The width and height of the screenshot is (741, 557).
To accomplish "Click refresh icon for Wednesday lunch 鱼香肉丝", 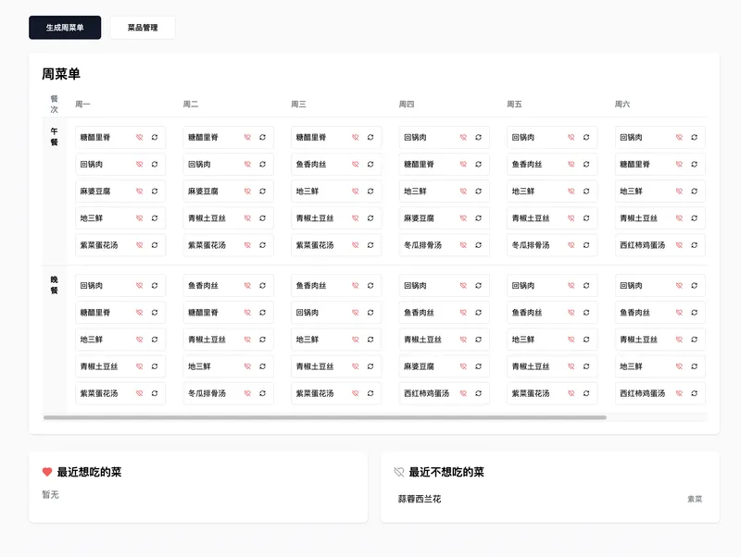I will (x=370, y=165).
